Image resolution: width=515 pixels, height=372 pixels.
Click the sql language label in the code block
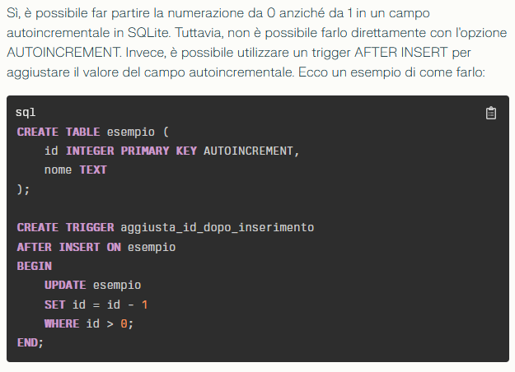[25, 112]
